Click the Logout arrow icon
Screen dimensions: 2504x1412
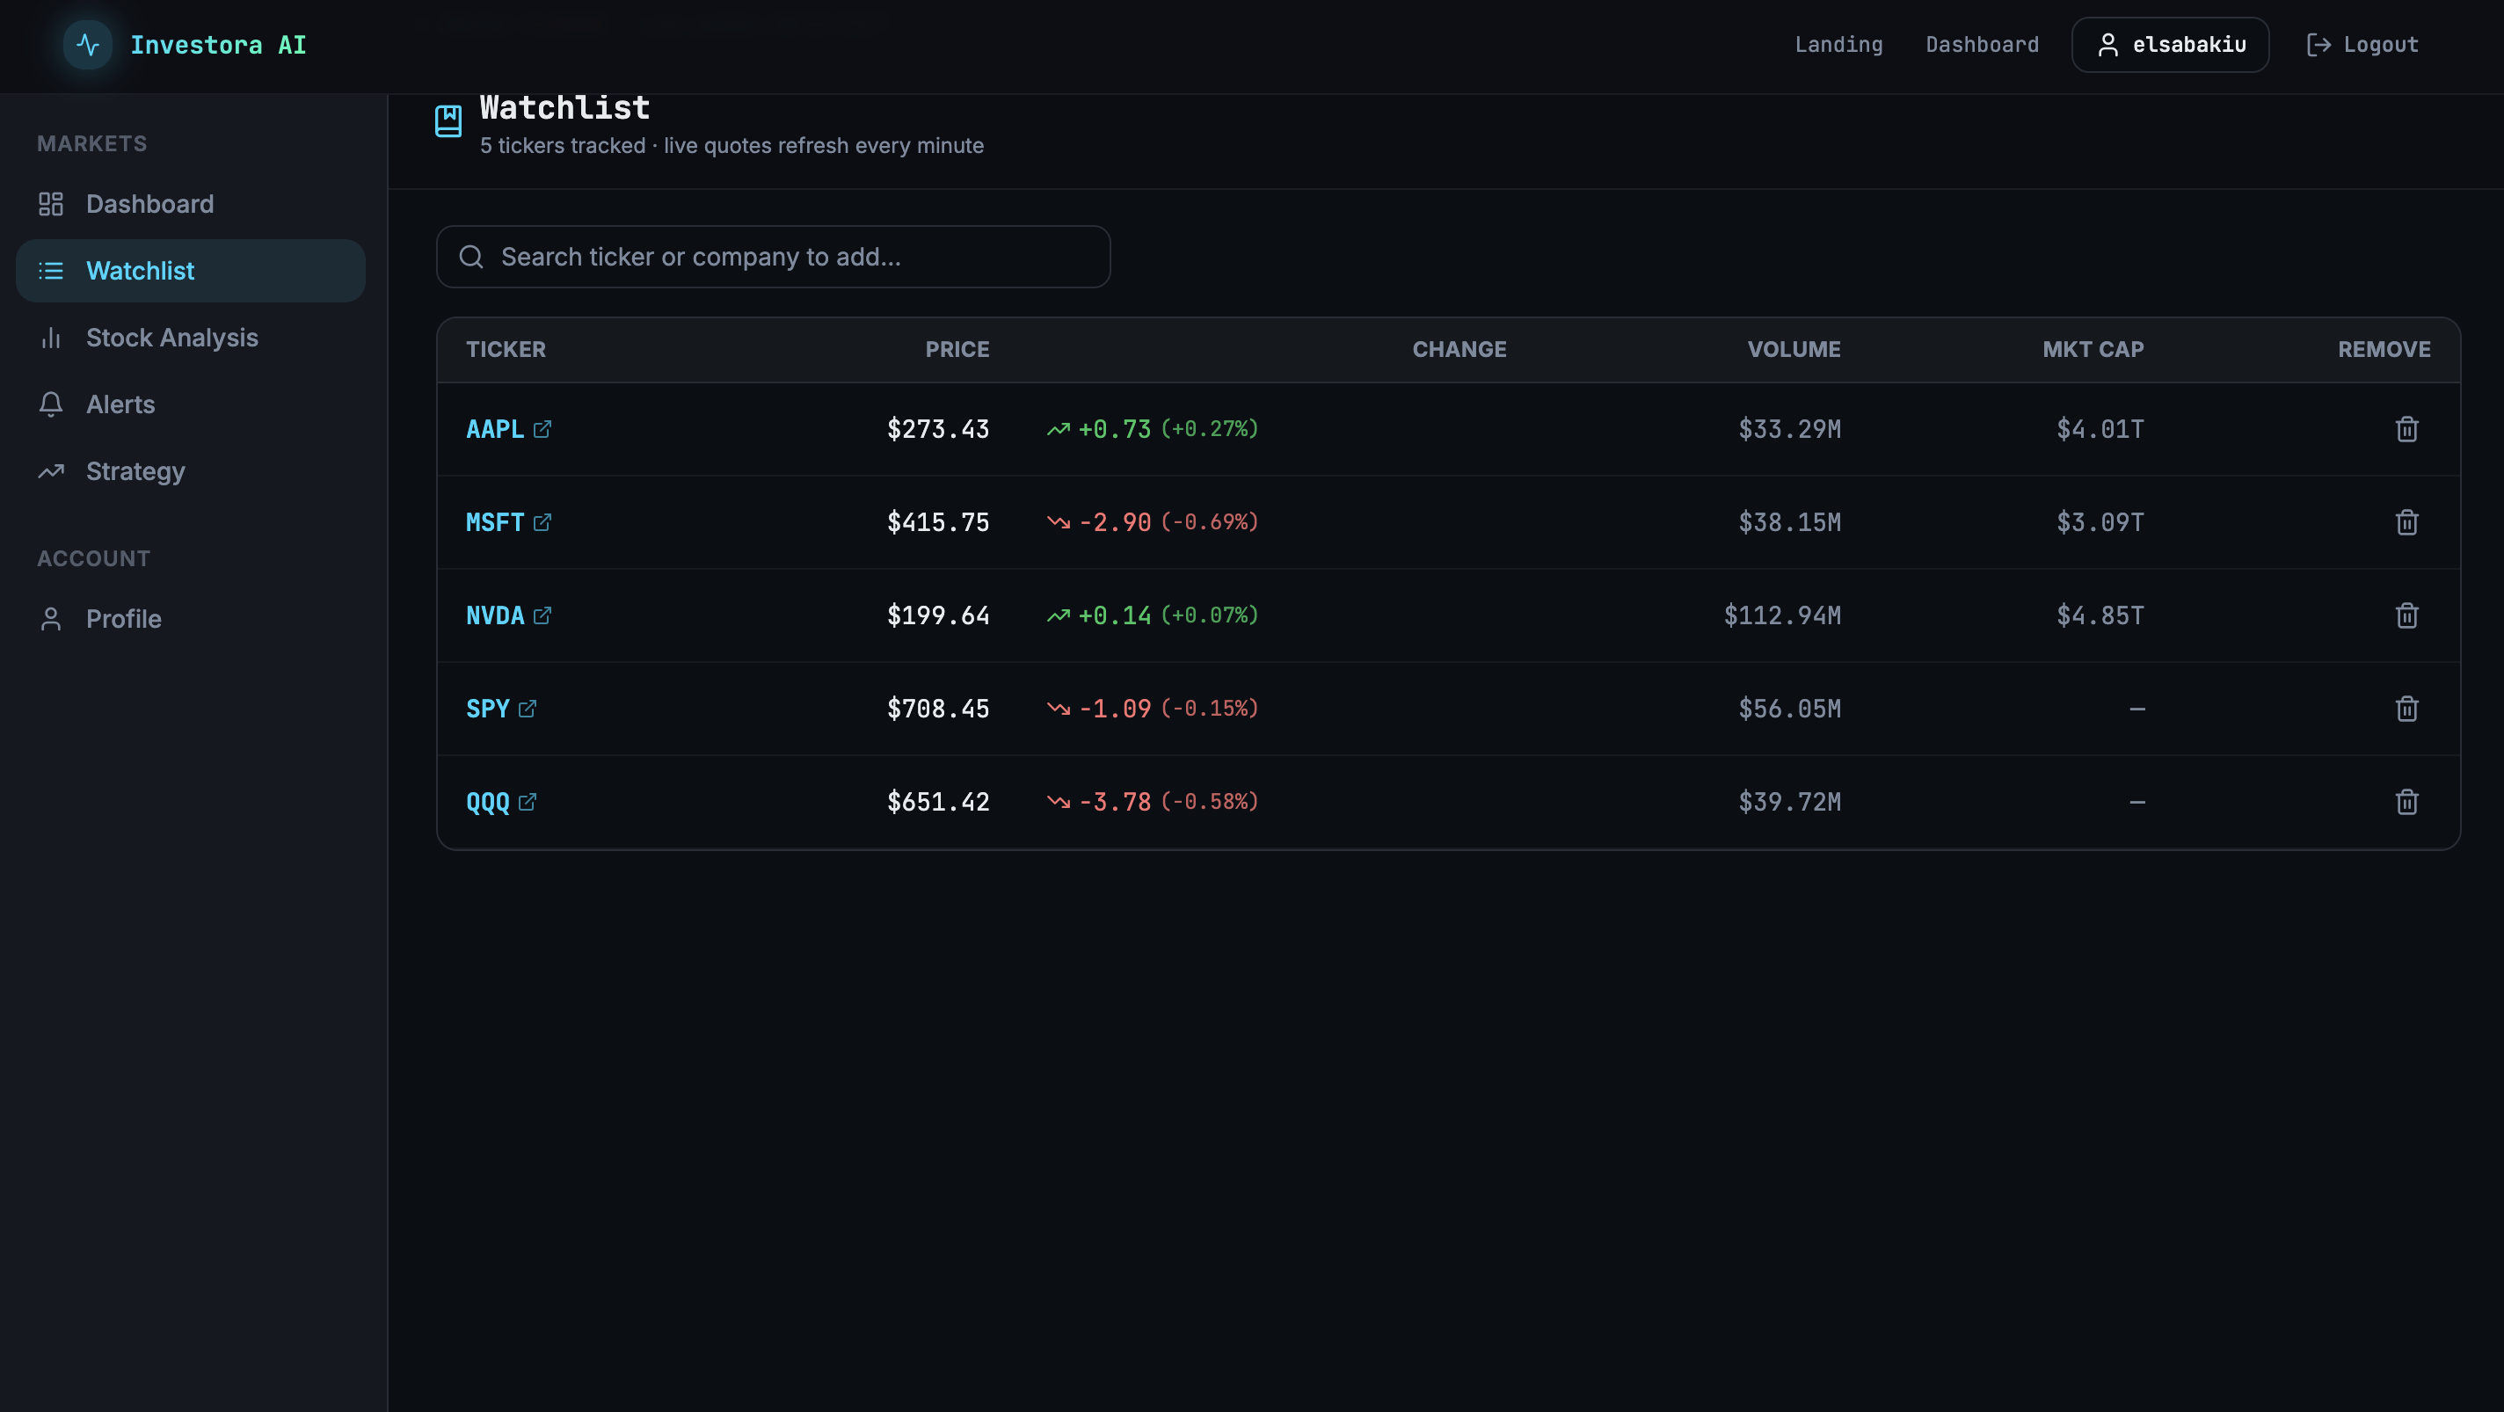point(2318,45)
